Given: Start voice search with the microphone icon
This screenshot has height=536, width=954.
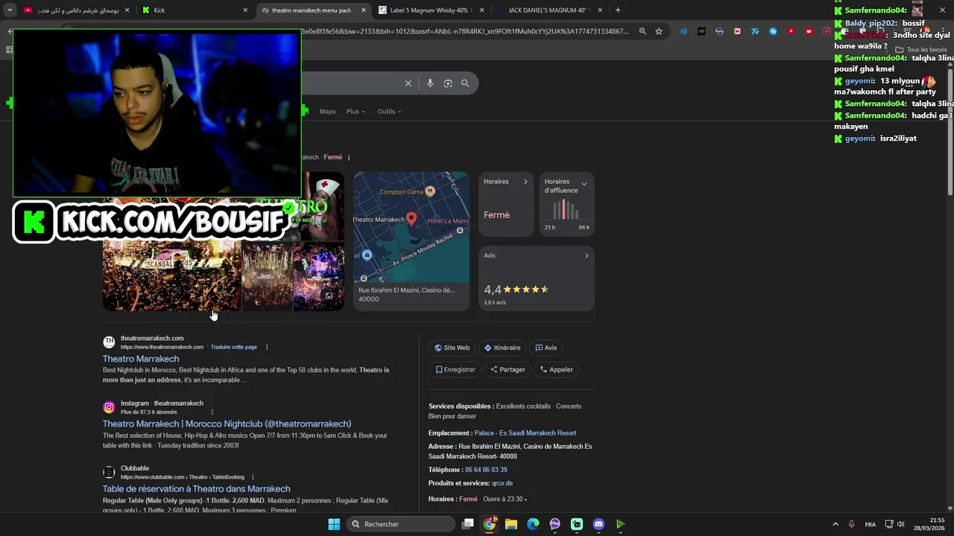Looking at the screenshot, I should (430, 83).
